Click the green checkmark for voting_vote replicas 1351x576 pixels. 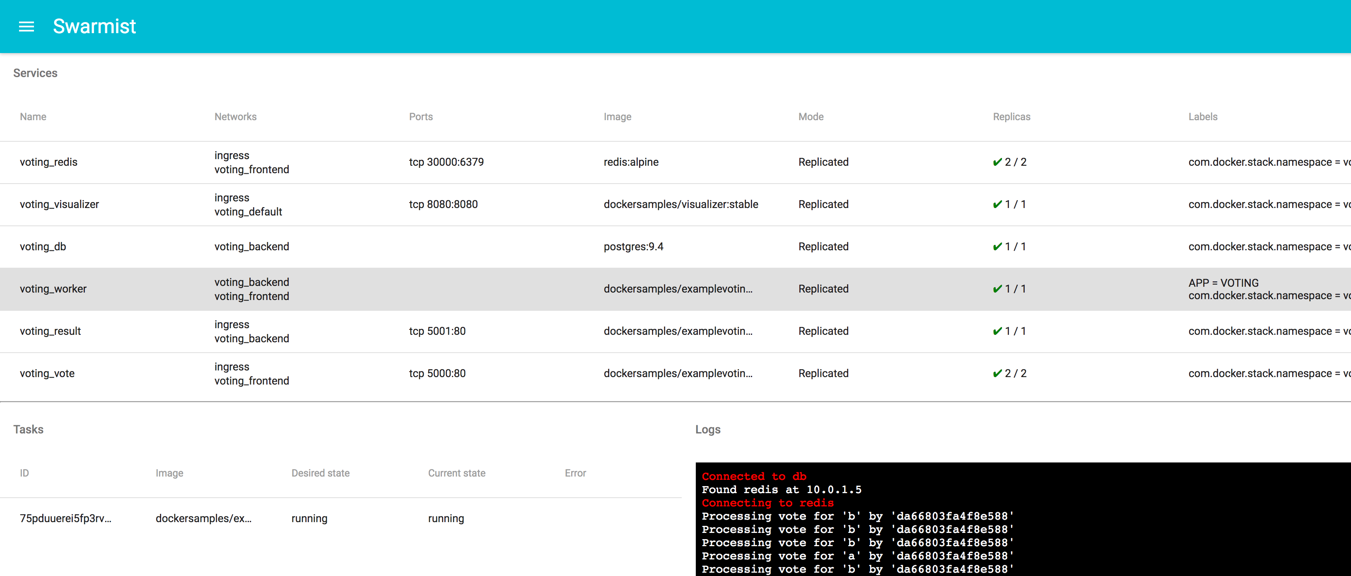click(997, 373)
